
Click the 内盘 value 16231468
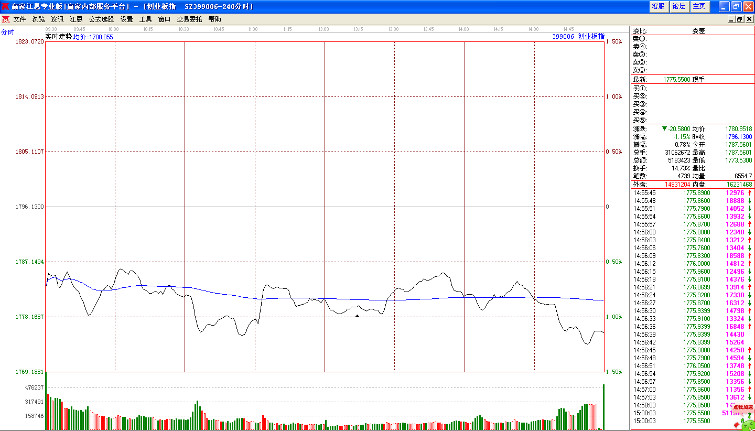point(739,185)
